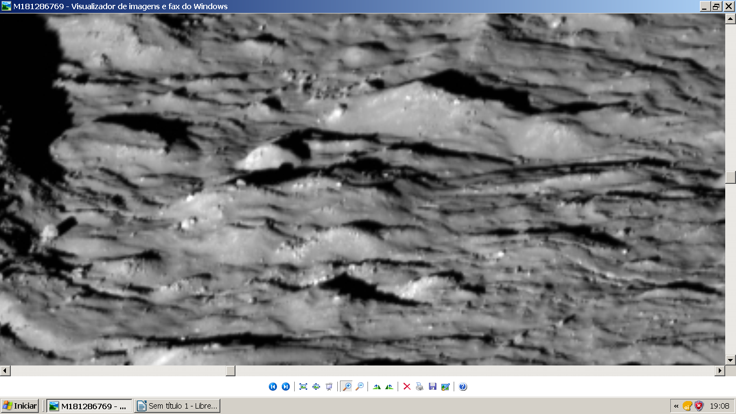
Task: Switch to Sem título 1 LibreOffice window
Action: [177, 406]
